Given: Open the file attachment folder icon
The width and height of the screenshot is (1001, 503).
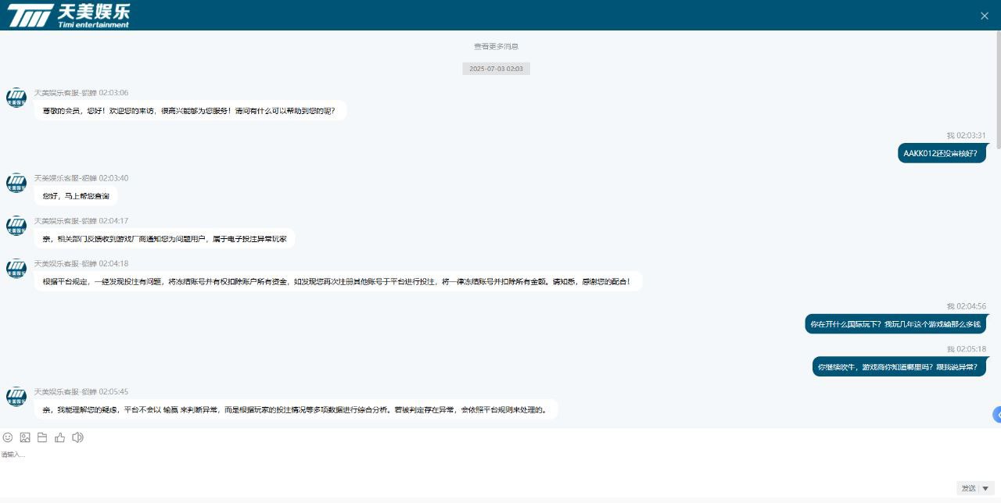Looking at the screenshot, I should click(42, 437).
